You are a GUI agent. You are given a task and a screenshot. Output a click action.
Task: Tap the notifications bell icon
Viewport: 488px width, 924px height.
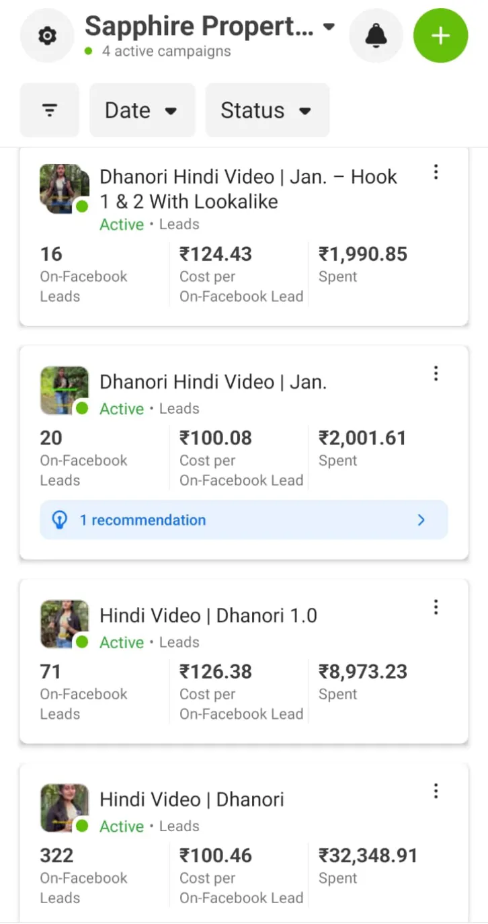pyautogui.click(x=376, y=36)
